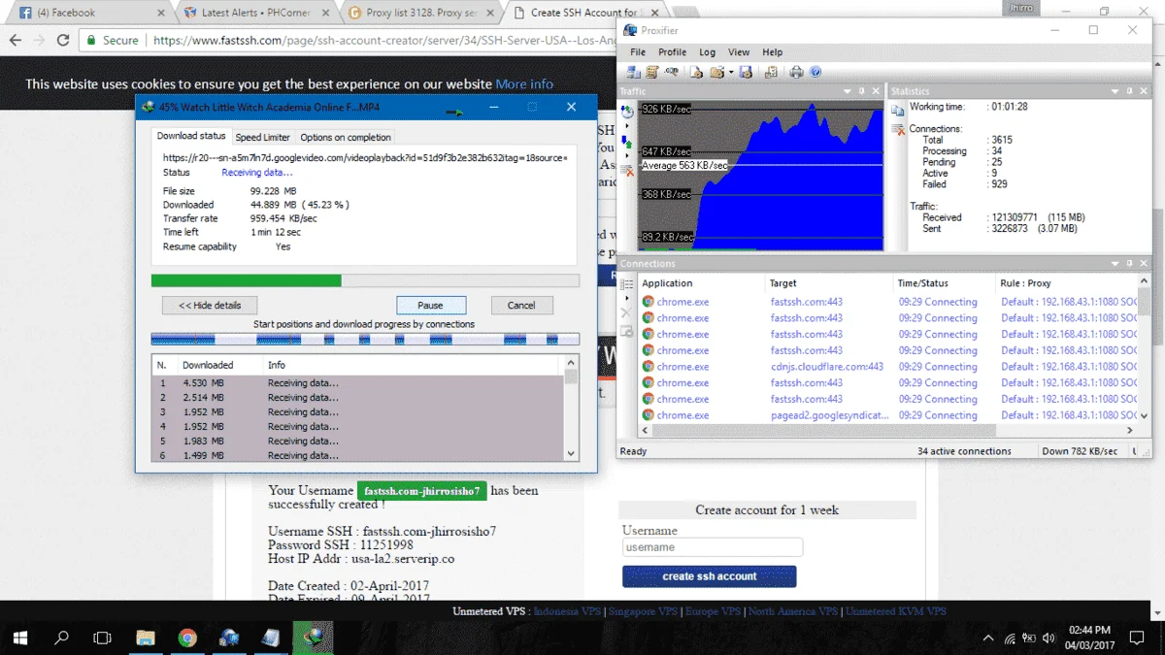Follow the More info cookie link
This screenshot has width=1165, height=655.
tap(524, 84)
